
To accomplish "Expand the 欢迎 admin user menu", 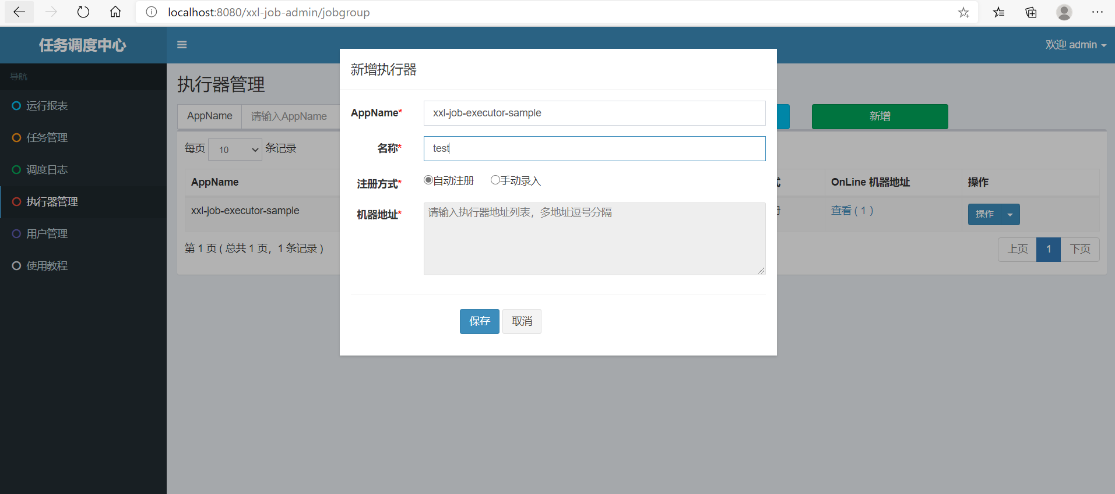I will click(1075, 45).
